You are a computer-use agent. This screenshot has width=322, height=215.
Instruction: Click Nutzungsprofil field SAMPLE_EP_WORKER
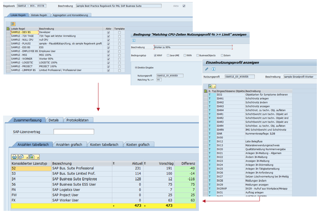[x=240, y=76]
